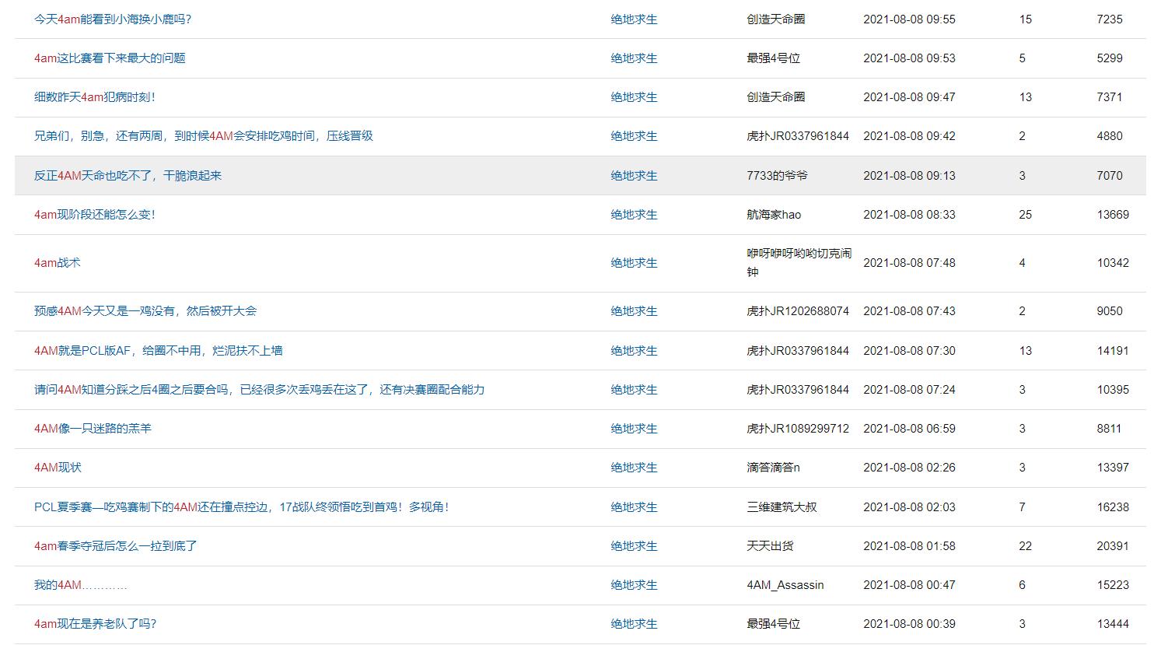Open the '细数昨天4am犯病时刻!' post

click(x=95, y=97)
